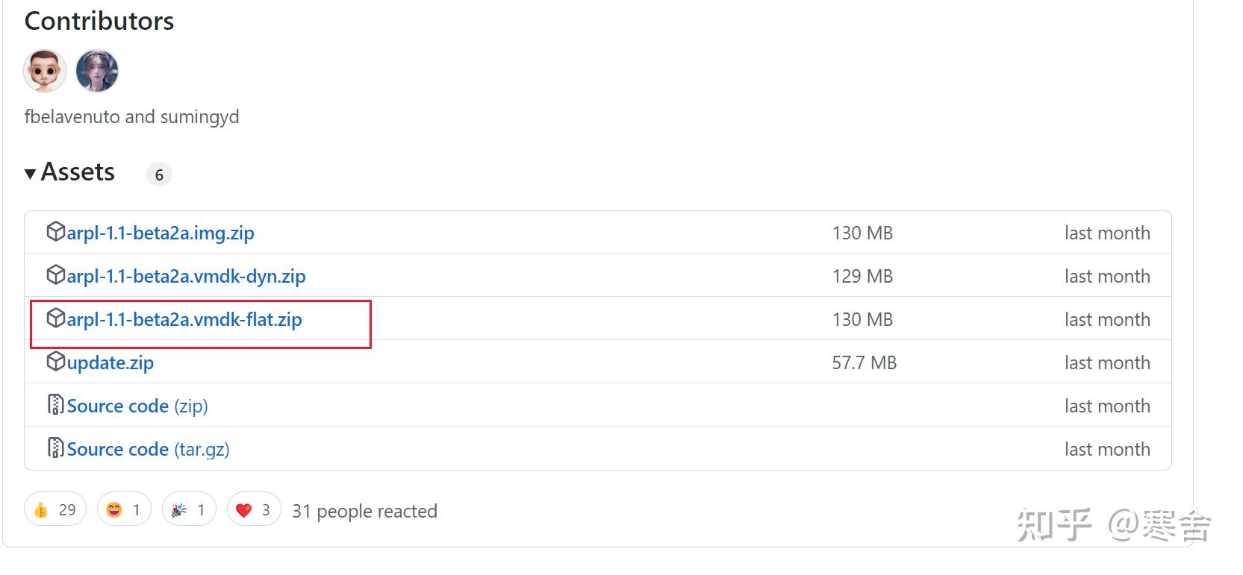Collapse the Assets section triangle

coord(31,174)
